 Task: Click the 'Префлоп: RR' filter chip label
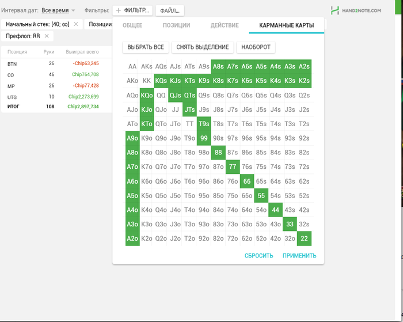(23, 36)
